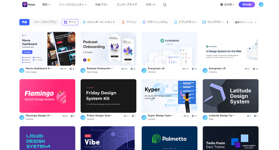Click Peter author name
The height and width of the screenshot is (150, 279).
click(x=211, y=119)
